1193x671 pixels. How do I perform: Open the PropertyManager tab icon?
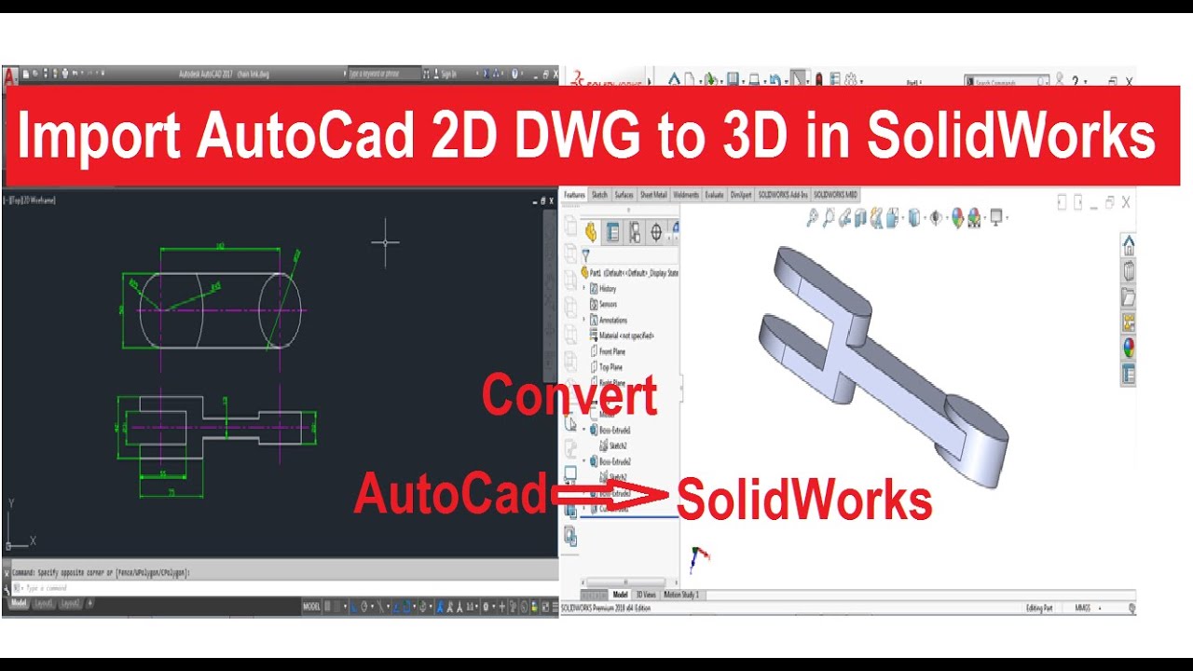click(x=612, y=232)
